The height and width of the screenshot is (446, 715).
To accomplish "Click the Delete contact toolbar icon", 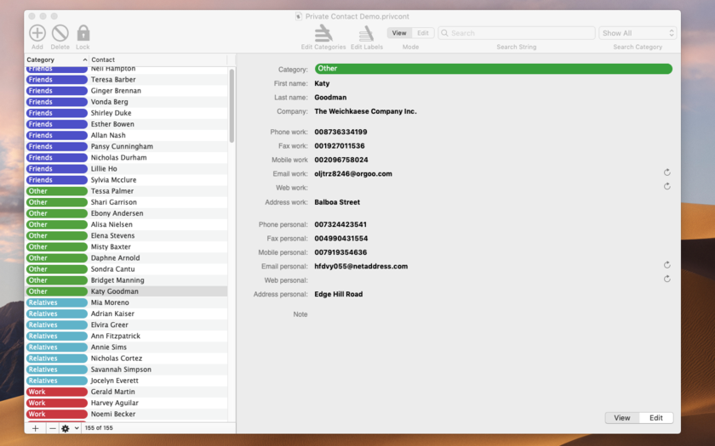I will pyautogui.click(x=60, y=33).
